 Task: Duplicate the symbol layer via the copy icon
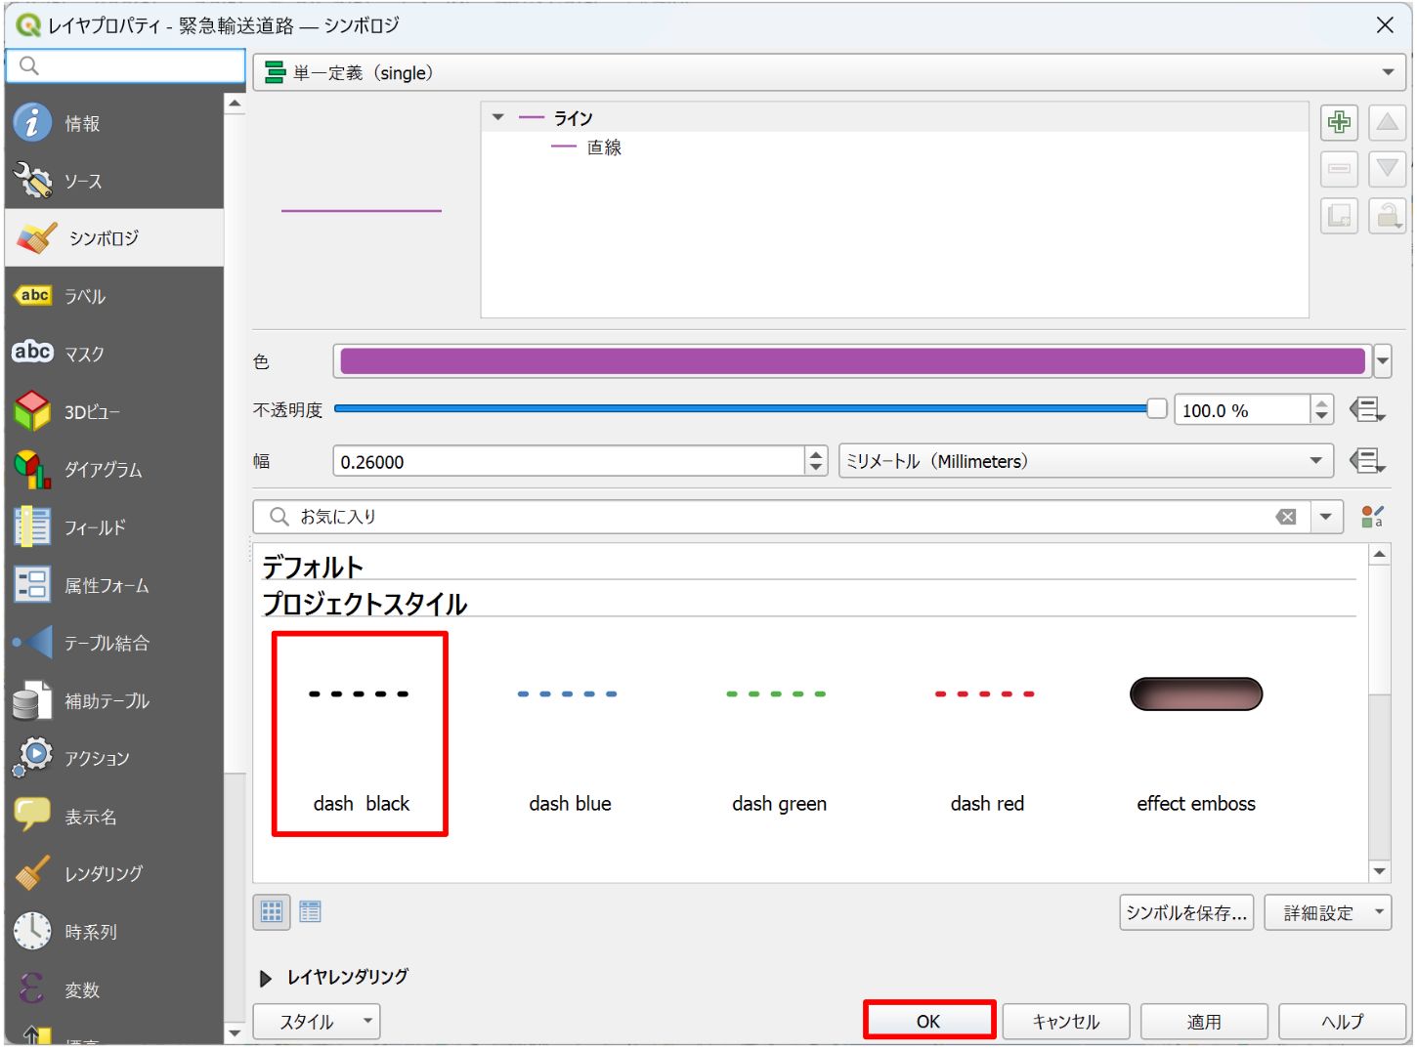(x=1339, y=216)
